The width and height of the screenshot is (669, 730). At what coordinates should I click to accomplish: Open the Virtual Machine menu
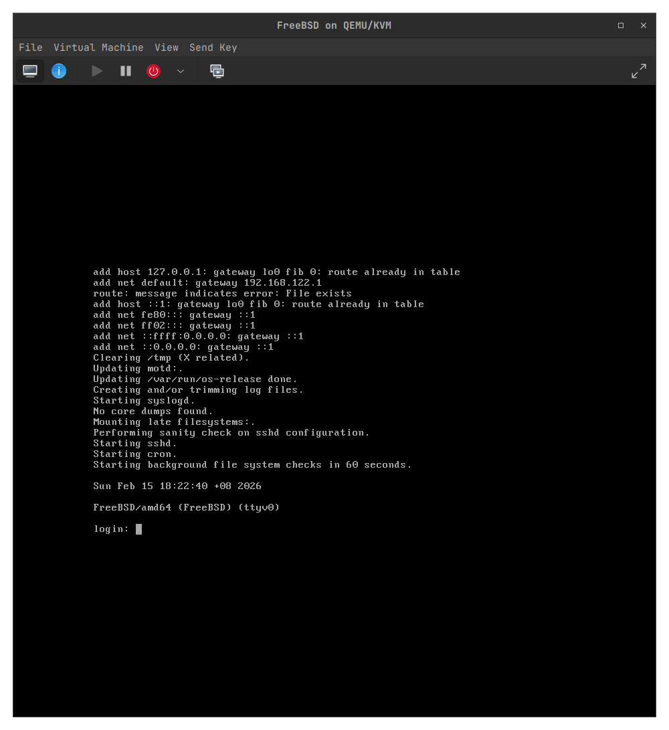pyautogui.click(x=98, y=48)
